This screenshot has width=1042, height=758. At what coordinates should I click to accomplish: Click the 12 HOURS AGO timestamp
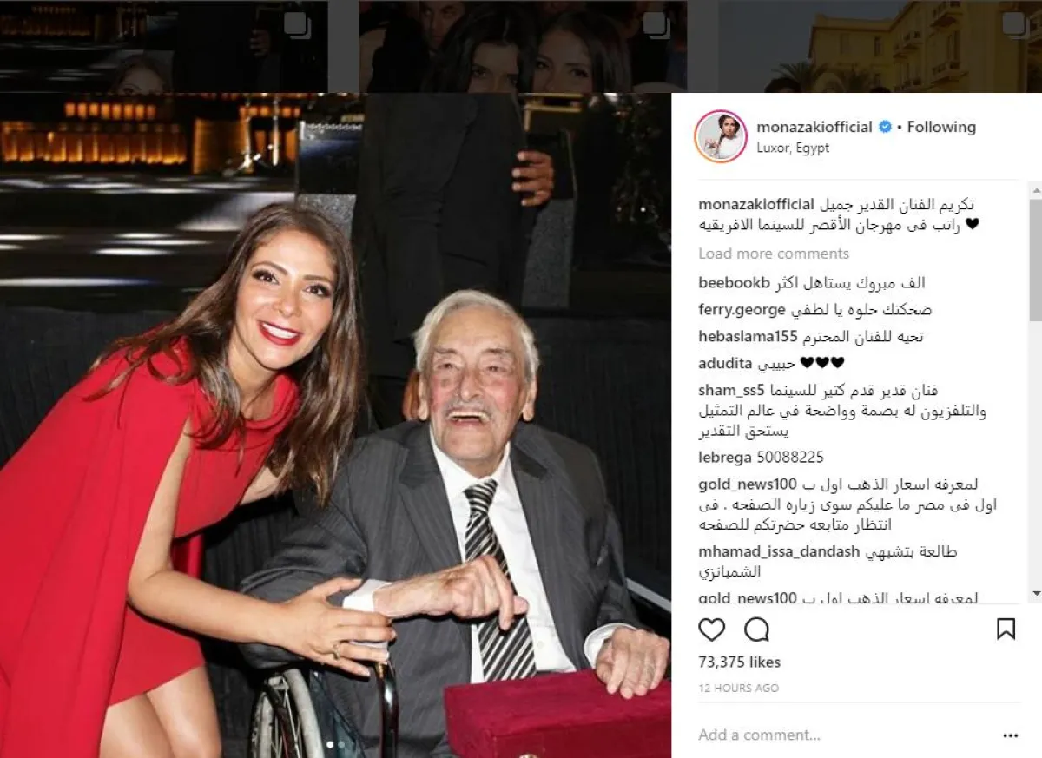[738, 688]
